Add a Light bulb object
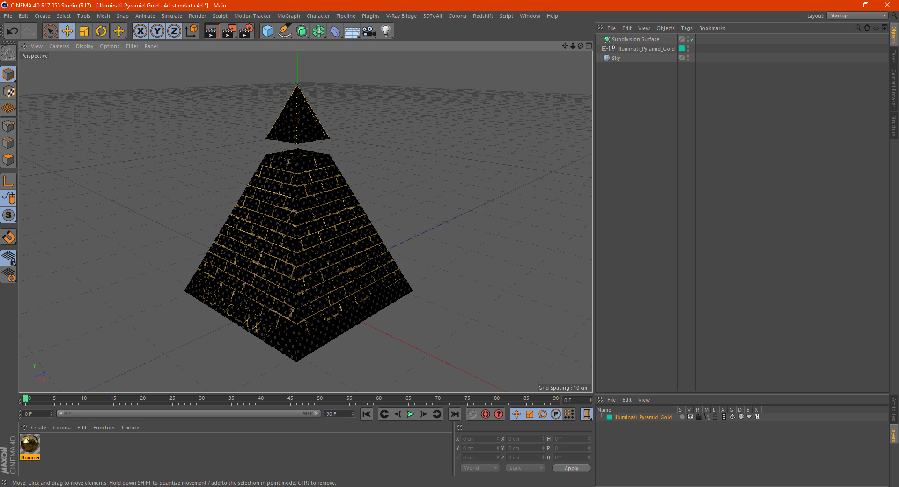899x487 pixels. [x=386, y=31]
